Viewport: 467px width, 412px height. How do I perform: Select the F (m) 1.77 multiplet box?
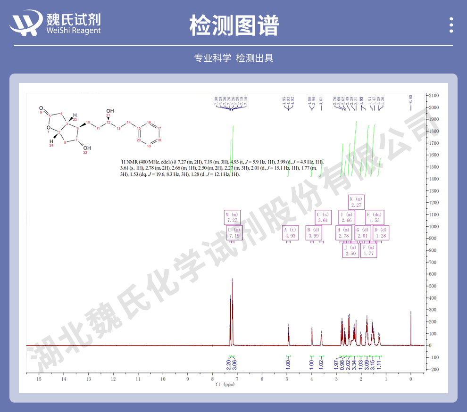[368, 250]
